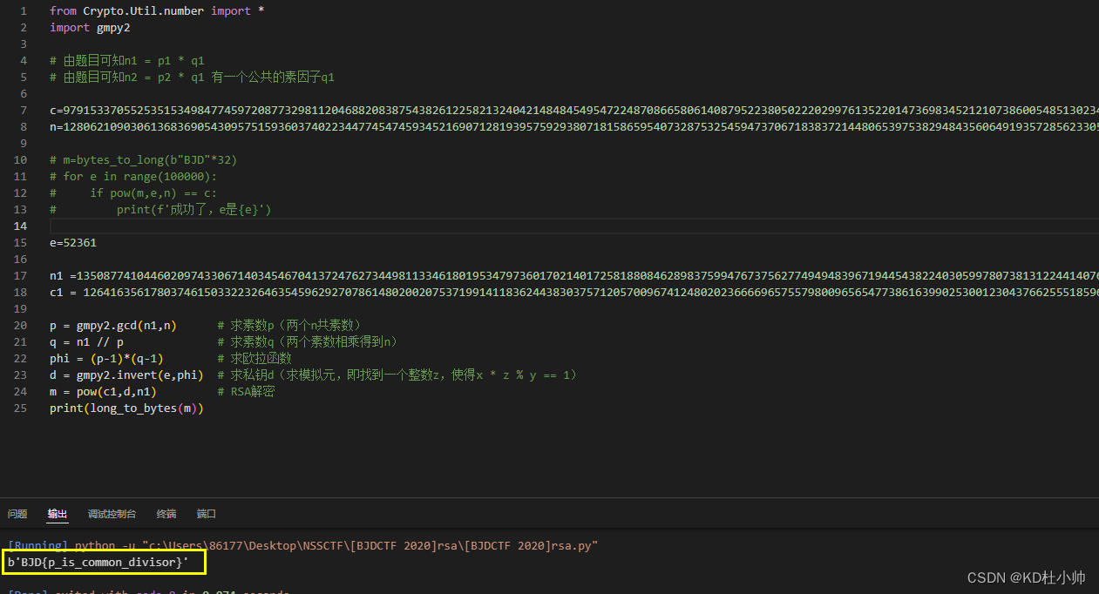Select the 调试控制台 (Debug Console) tab

pos(112,514)
